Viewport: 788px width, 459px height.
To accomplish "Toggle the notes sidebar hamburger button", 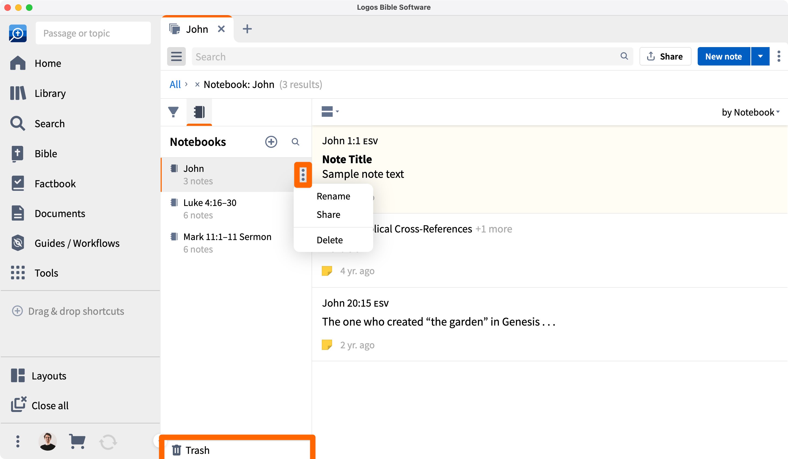I will point(176,57).
